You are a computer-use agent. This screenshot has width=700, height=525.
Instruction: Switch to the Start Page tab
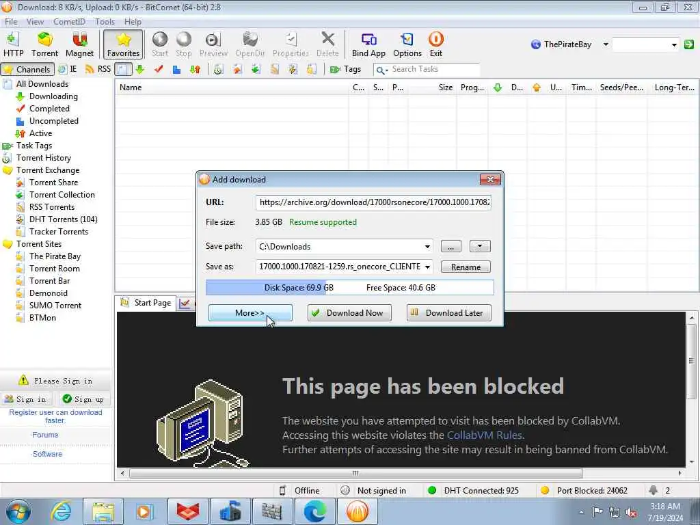[x=146, y=303]
